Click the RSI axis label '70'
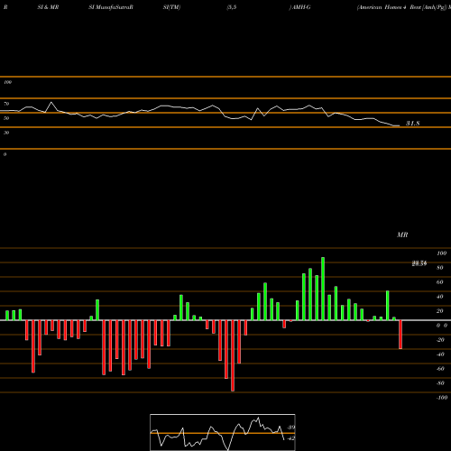The width and height of the screenshot is (451, 451). 6,104
